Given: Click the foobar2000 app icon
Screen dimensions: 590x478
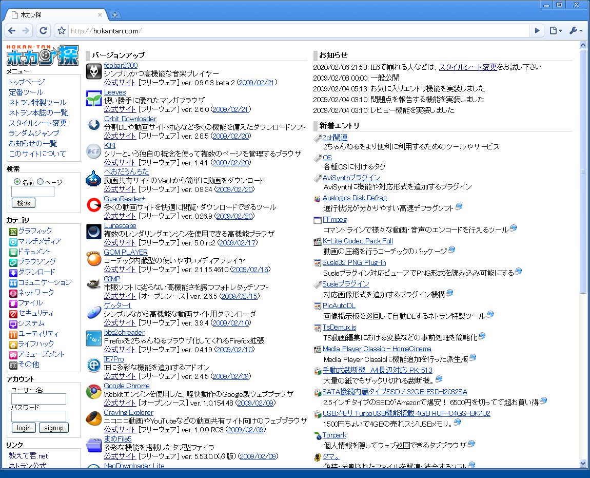Looking at the screenshot, I should pos(94,71).
